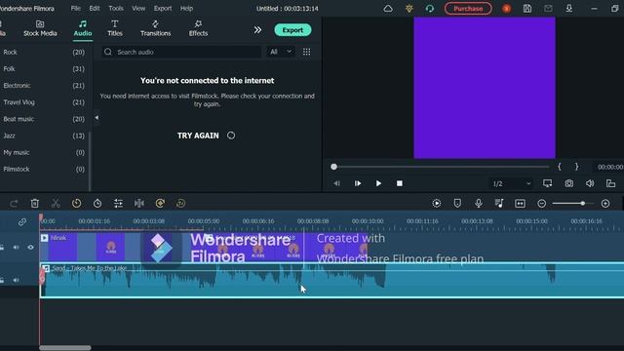Click the timeline zoom slider handle
Image resolution: width=624 pixels, height=351 pixels.
pyautogui.click(x=583, y=204)
